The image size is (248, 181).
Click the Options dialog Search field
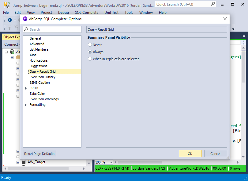click(52, 29)
